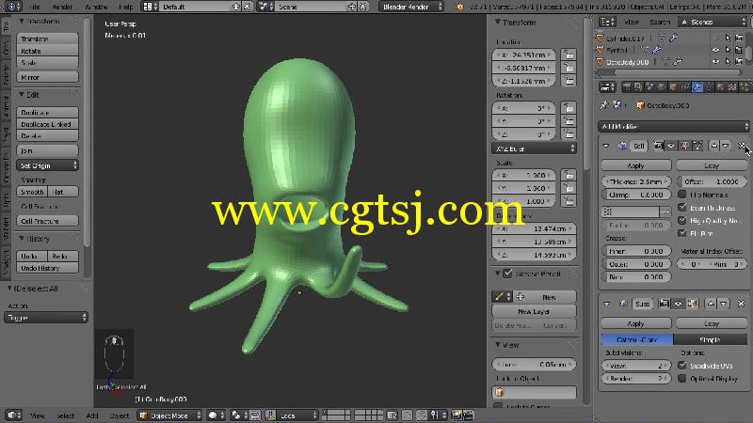Toggle Solidify modifier edit mode icon

[x=684, y=146]
